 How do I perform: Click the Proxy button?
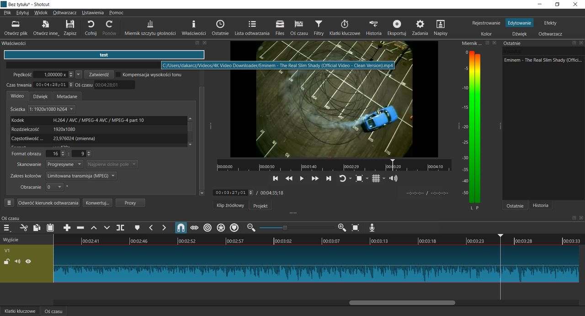pyautogui.click(x=130, y=203)
